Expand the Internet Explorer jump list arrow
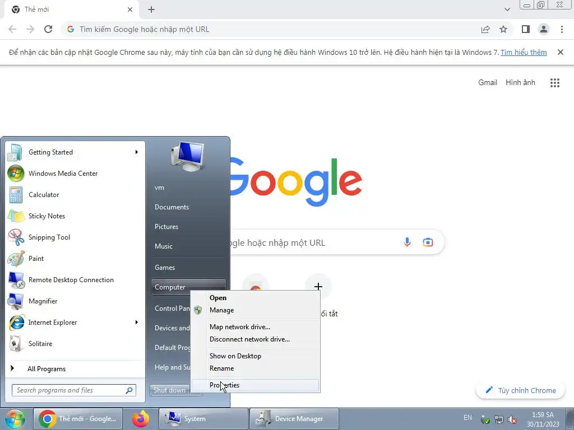 point(137,322)
